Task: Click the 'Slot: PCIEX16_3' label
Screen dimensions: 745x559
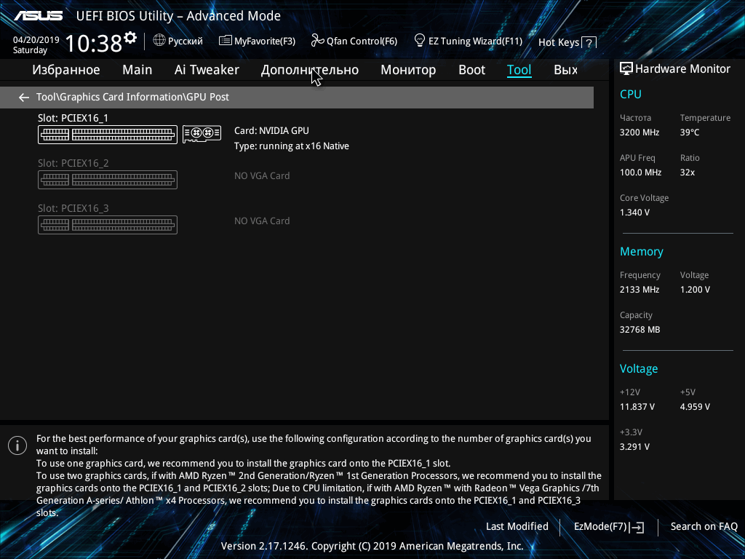Action: (73, 208)
